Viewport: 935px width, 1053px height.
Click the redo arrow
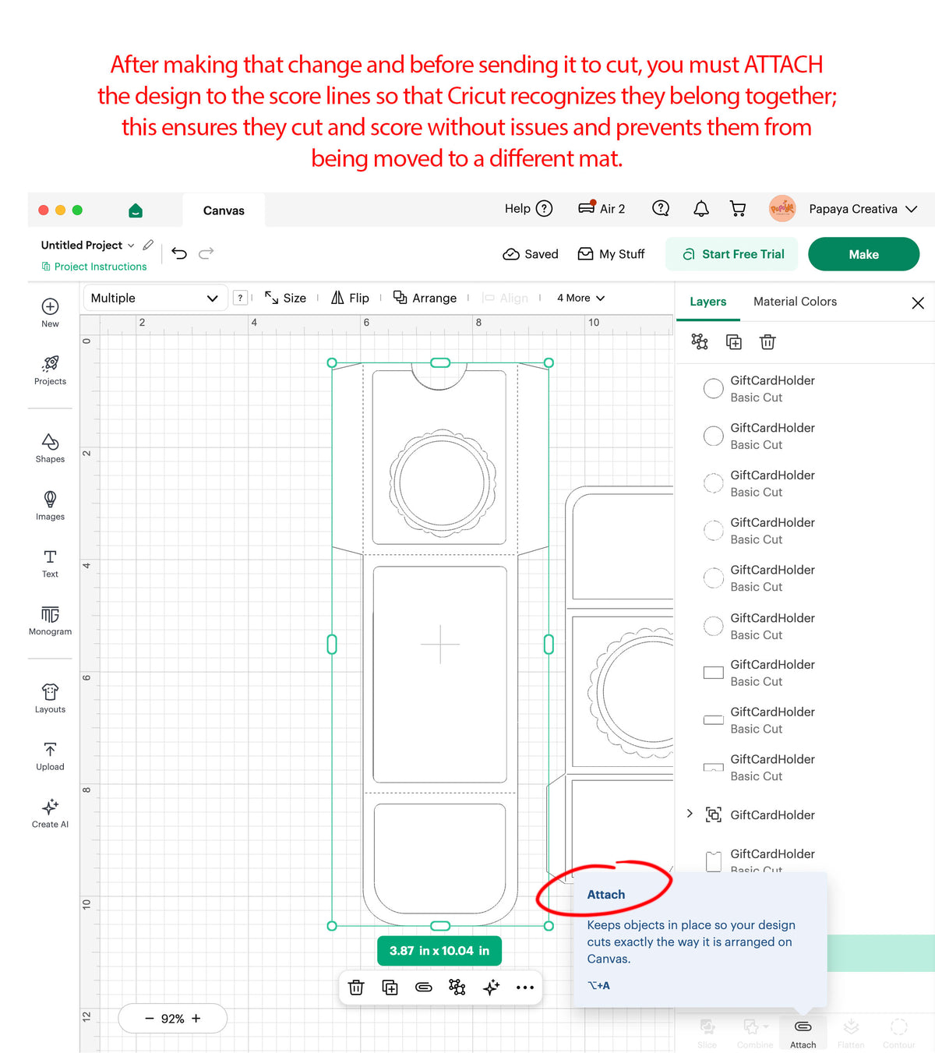206,253
